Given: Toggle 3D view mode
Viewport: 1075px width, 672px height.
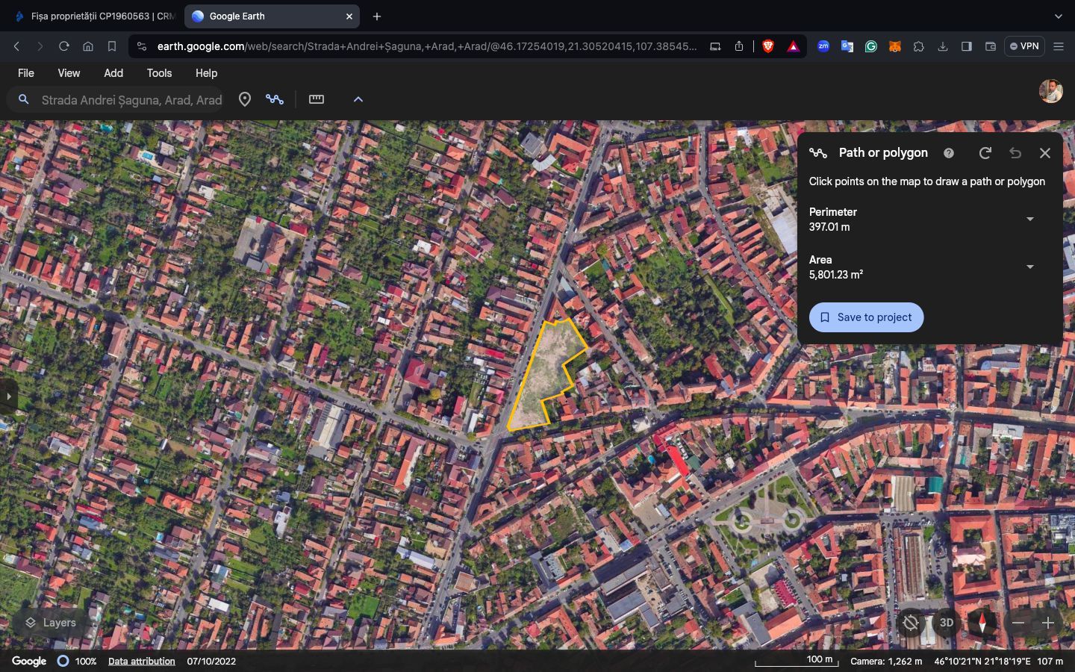Looking at the screenshot, I should pos(947,623).
